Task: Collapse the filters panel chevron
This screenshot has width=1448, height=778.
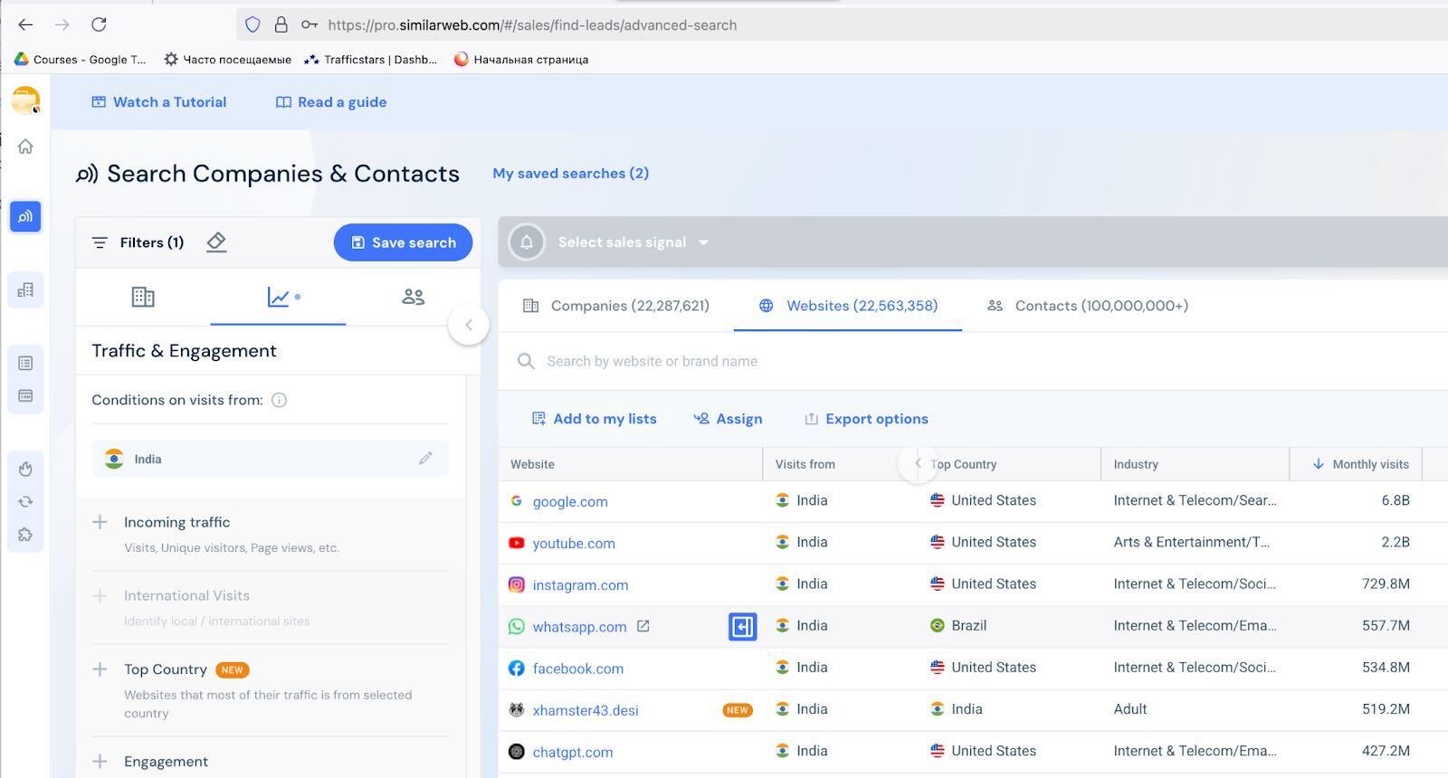Action: click(469, 325)
